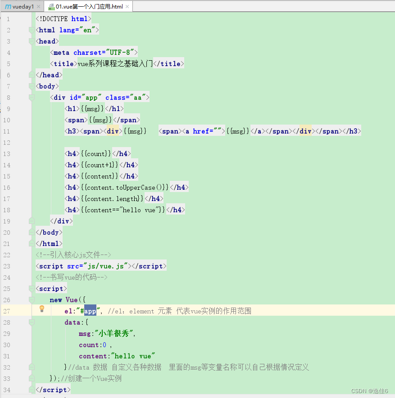Click '{{count}}' on line 13

coord(96,153)
